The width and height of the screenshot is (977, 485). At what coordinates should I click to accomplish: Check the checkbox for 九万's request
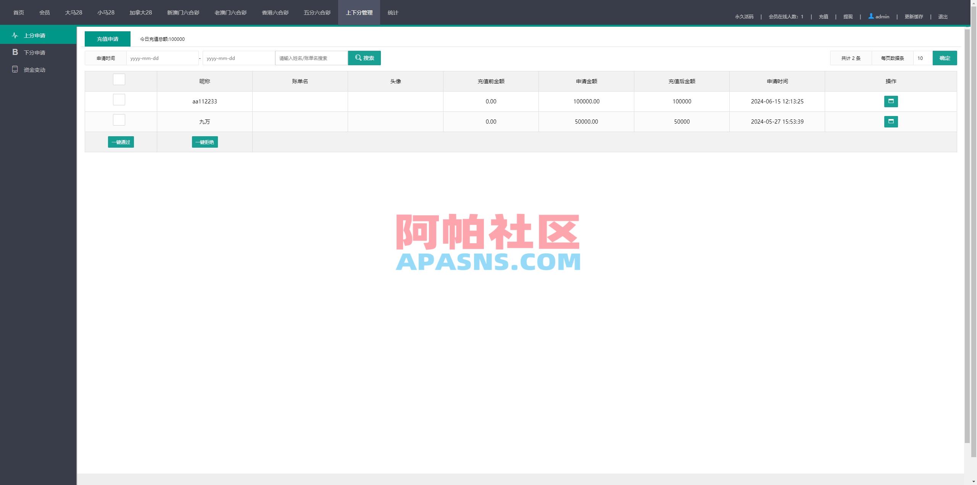coord(119,120)
